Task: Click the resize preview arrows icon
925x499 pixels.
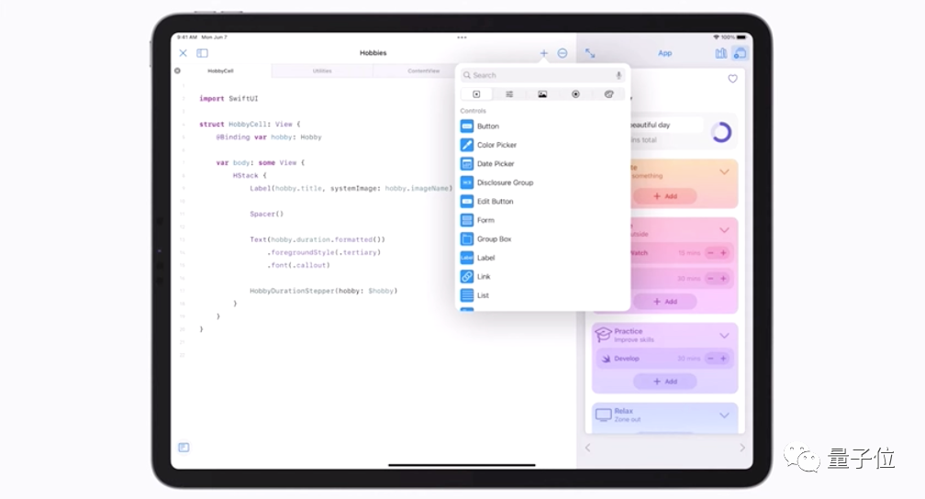Action: click(x=590, y=53)
